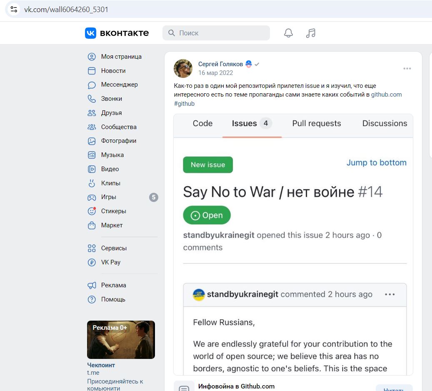This screenshot has width=432, height=391.
Task: Open the post options three-dot menu
Action: 407,68
